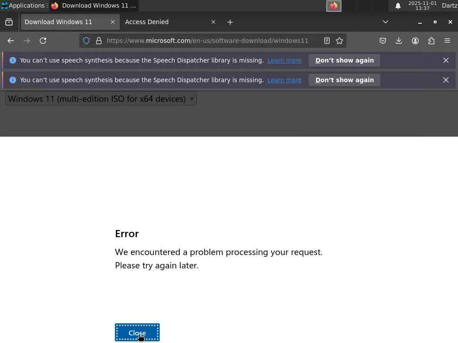Go back to the previous page
The image size is (458, 343).
pos(11,41)
